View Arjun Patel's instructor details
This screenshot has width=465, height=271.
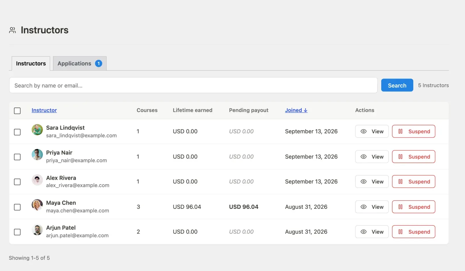pyautogui.click(x=372, y=232)
